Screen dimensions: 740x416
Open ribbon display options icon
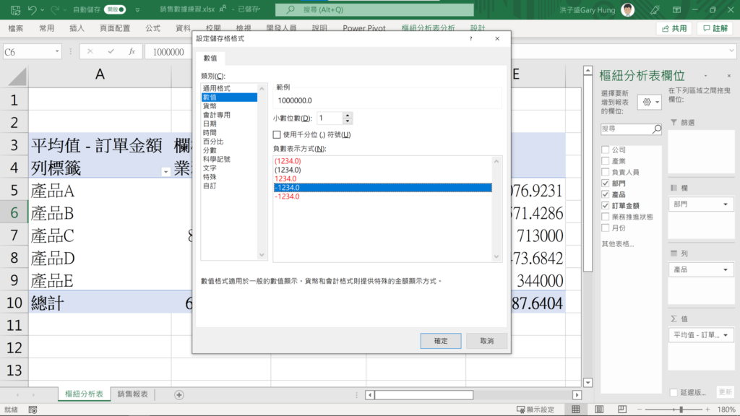[x=676, y=9]
